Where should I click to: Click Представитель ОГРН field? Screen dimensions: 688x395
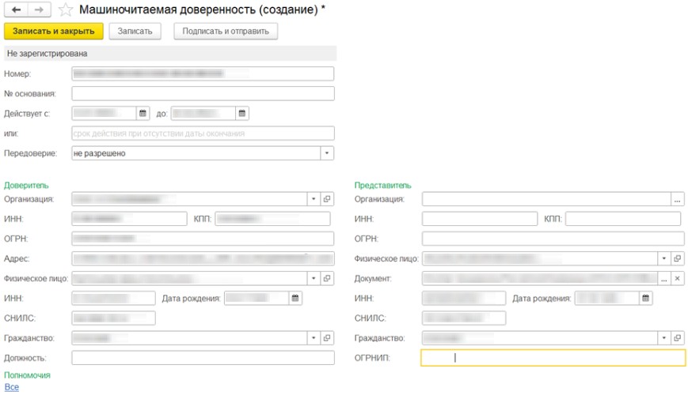point(553,239)
